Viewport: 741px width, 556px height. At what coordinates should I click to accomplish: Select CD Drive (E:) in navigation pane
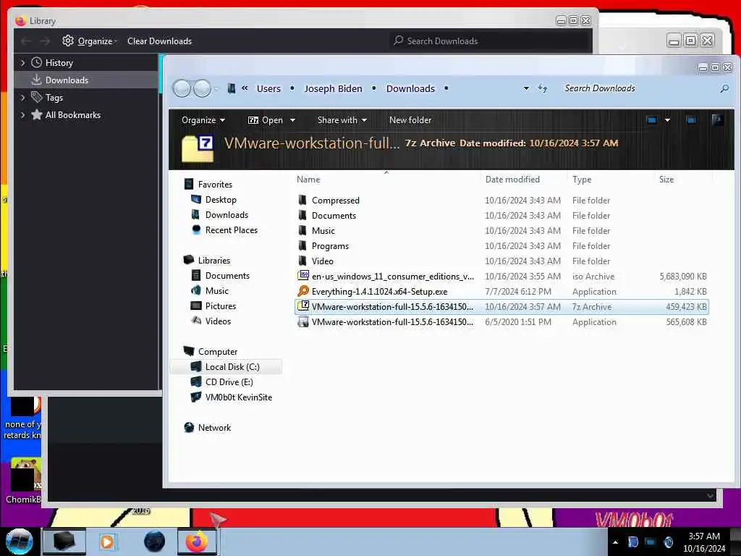pyautogui.click(x=229, y=382)
